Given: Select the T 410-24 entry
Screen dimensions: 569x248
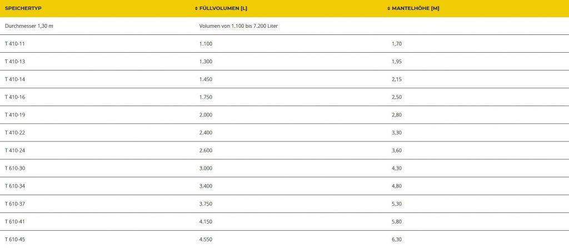Looking at the screenshot, I should click(x=15, y=150).
